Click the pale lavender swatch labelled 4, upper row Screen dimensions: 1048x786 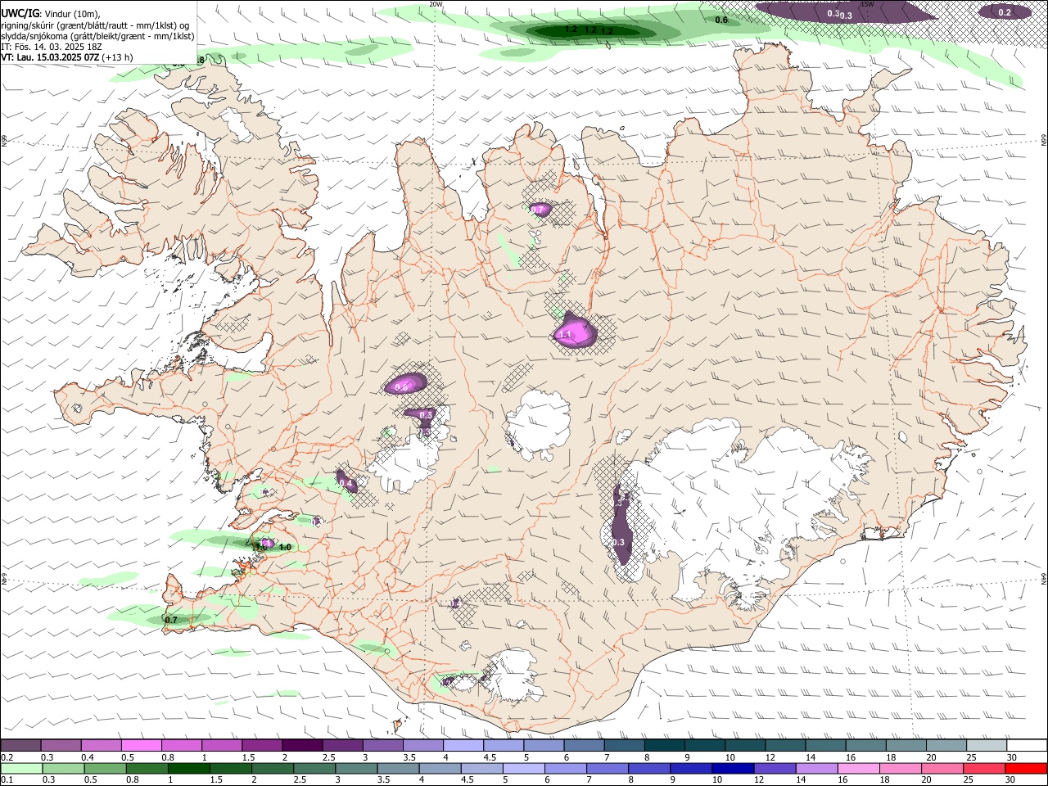(x=463, y=745)
